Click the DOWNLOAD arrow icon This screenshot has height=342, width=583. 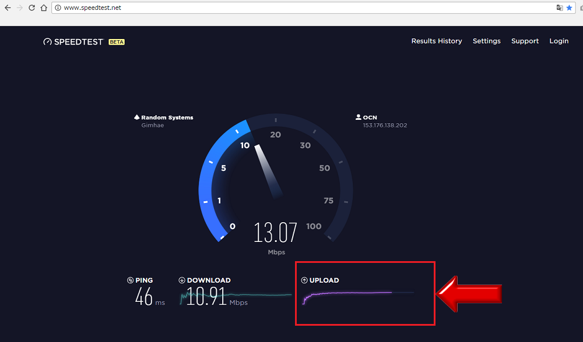click(x=182, y=280)
